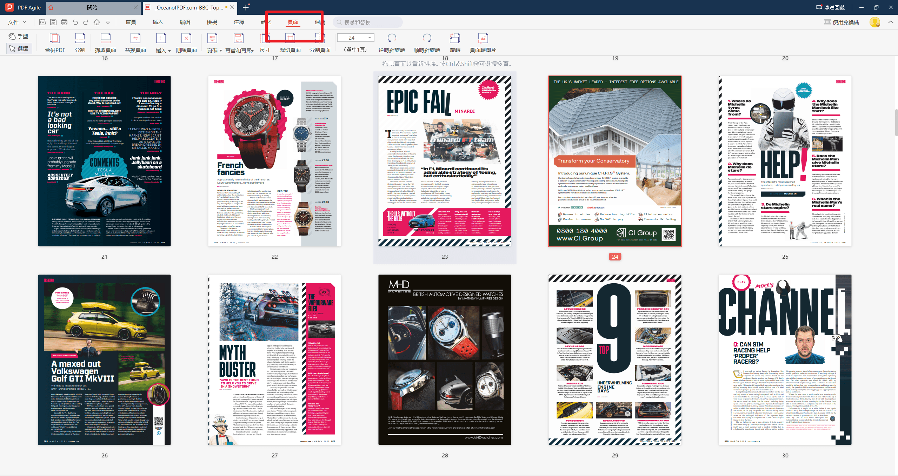The height and width of the screenshot is (476, 898).
Task: Click the 使用兌換碼 redeem code button
Action: 842,22
